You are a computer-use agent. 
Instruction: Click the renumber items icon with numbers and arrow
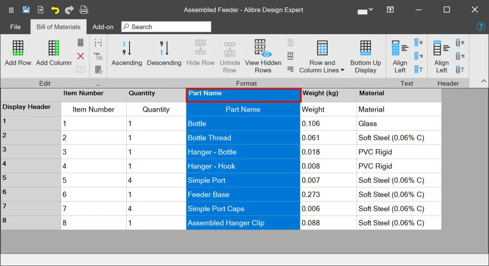tap(98, 43)
